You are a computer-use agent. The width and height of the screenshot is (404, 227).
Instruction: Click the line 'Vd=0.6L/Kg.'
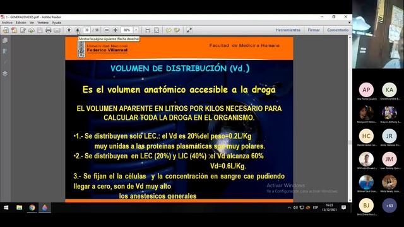(x=228, y=166)
